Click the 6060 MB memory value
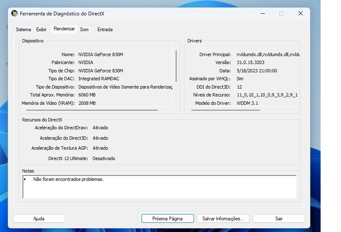This screenshot has height=232, width=341. point(87,95)
